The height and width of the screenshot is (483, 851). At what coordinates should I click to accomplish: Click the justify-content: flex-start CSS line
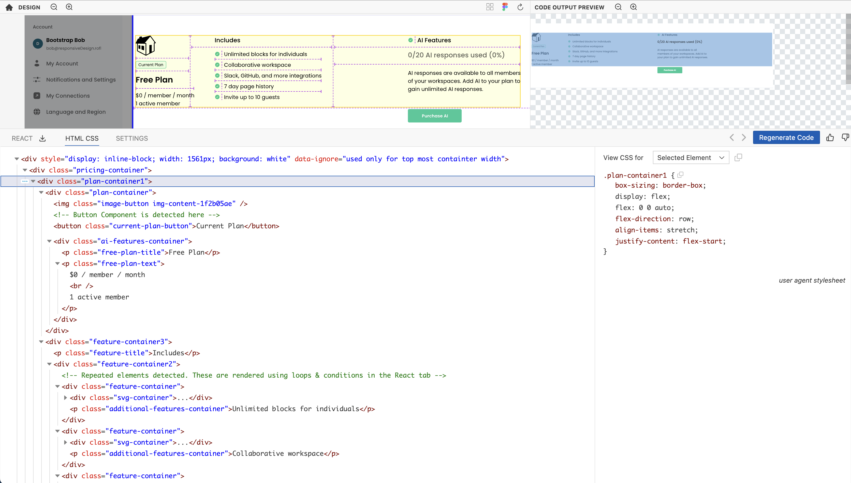point(670,241)
